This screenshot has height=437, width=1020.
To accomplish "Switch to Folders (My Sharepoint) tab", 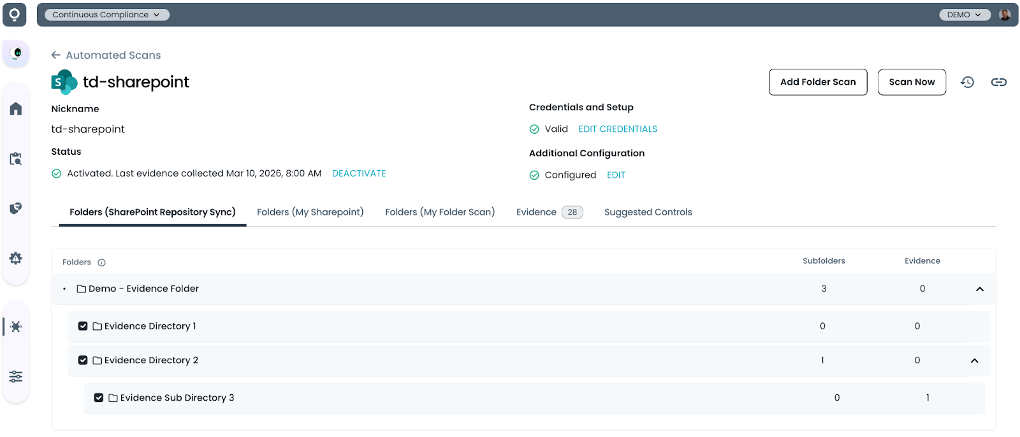I will (x=310, y=212).
